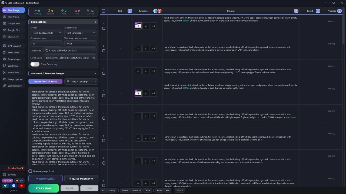
Task: Click the Result column search icon
Action: [318, 11]
